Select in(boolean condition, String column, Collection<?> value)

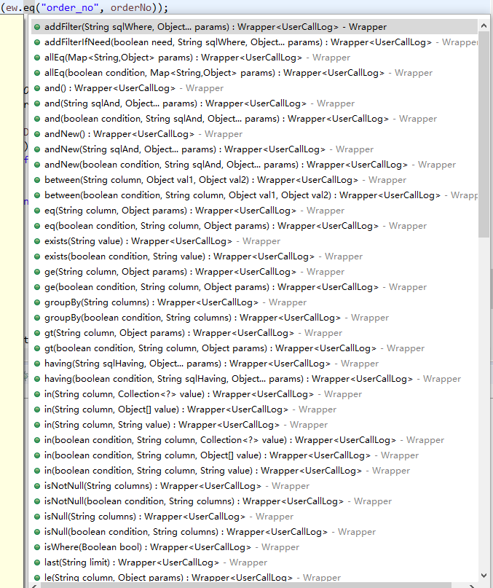pos(254,440)
